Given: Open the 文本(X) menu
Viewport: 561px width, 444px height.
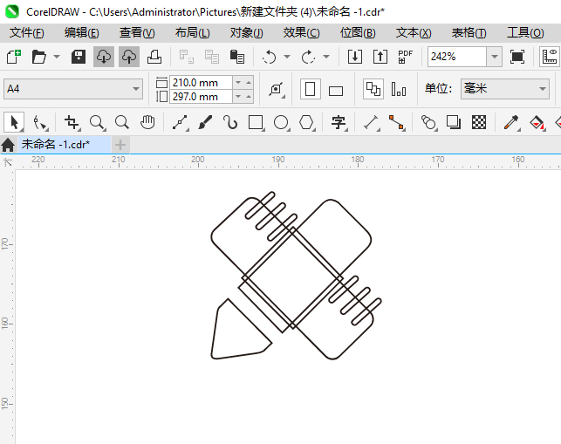Looking at the screenshot, I should coord(414,33).
